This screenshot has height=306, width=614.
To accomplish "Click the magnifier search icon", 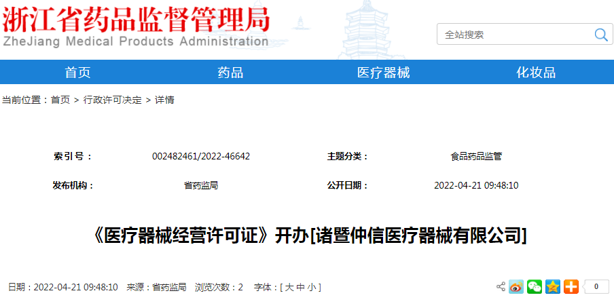I will tap(600, 35).
